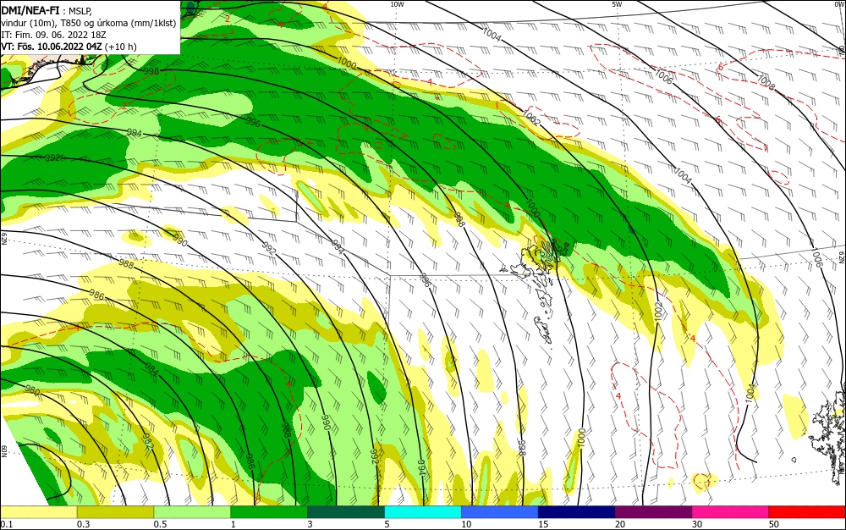Screen dimensions: 846x530
Task: Click the "1008" isobar label
Action: 766,83
